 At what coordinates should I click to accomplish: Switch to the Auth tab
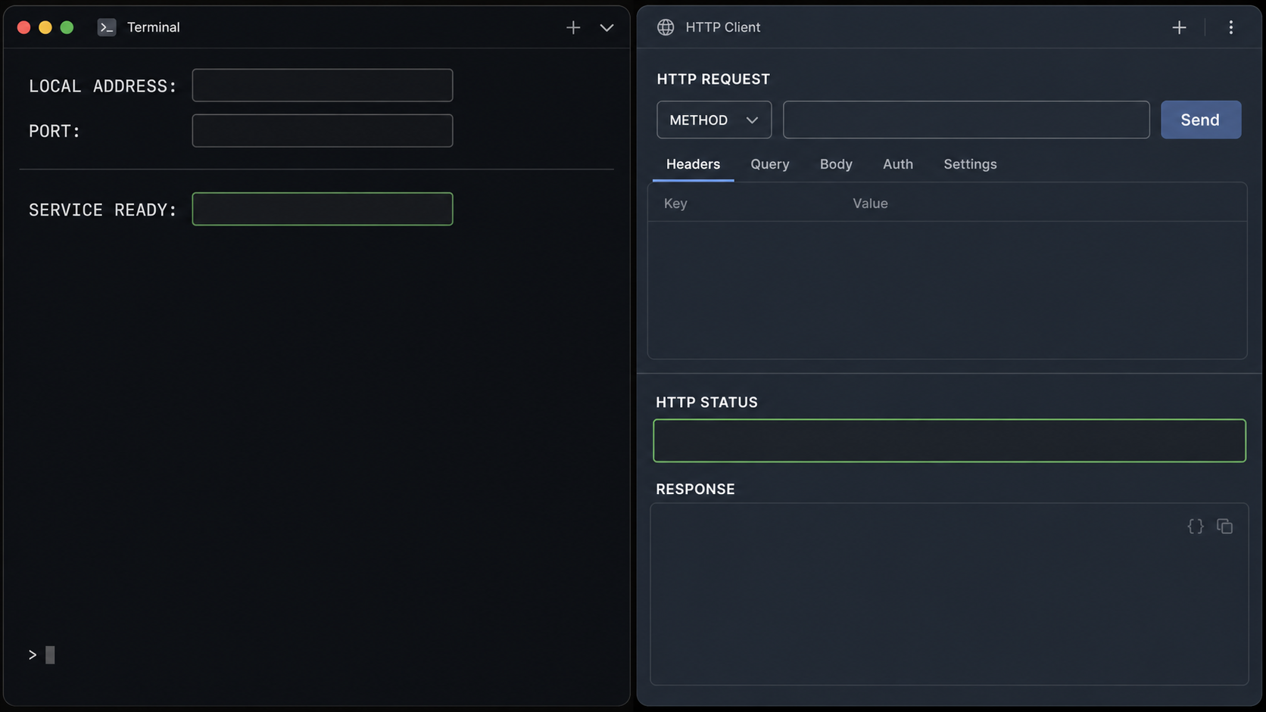click(x=898, y=164)
